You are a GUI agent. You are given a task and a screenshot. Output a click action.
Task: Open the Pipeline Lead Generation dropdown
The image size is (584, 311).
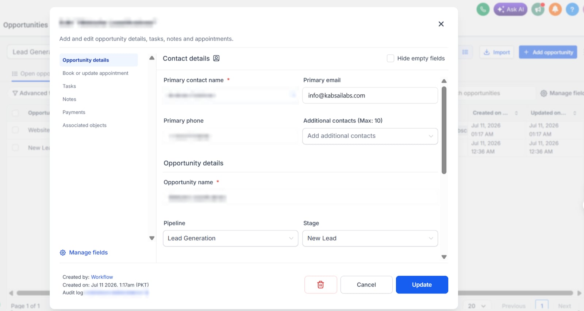[231, 239]
